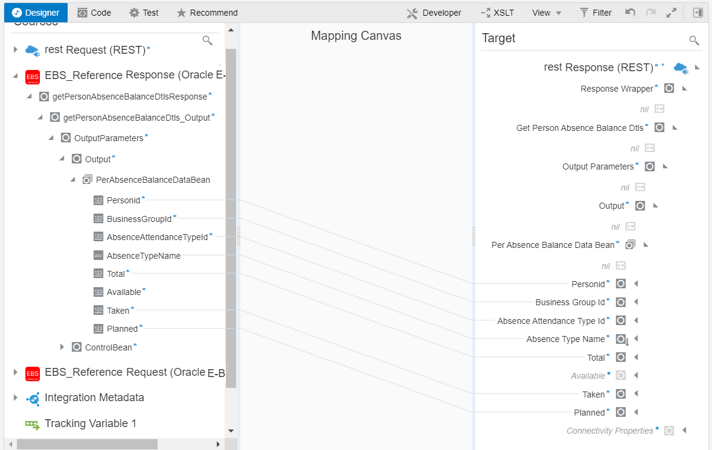Collapse the PerAbsenceBalanceDataBean node
This screenshot has width=712, height=450.
(x=72, y=179)
